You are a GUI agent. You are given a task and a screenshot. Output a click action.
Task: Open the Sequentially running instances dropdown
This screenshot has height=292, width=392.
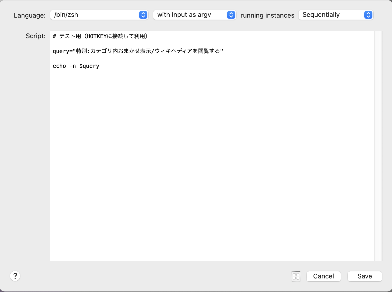tap(336, 15)
